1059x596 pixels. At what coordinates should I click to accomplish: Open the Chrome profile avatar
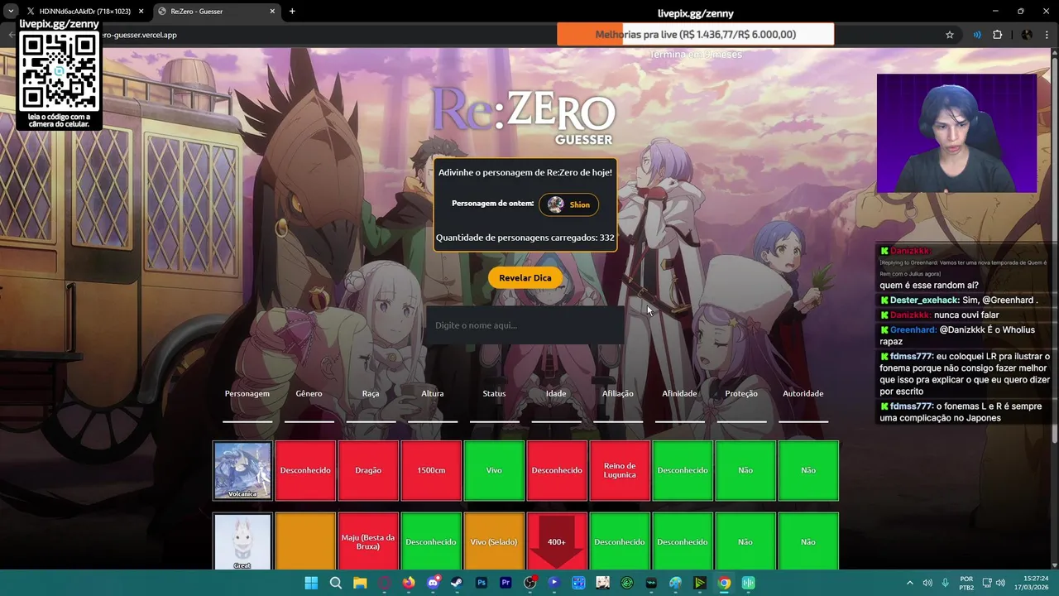[x=1027, y=35]
